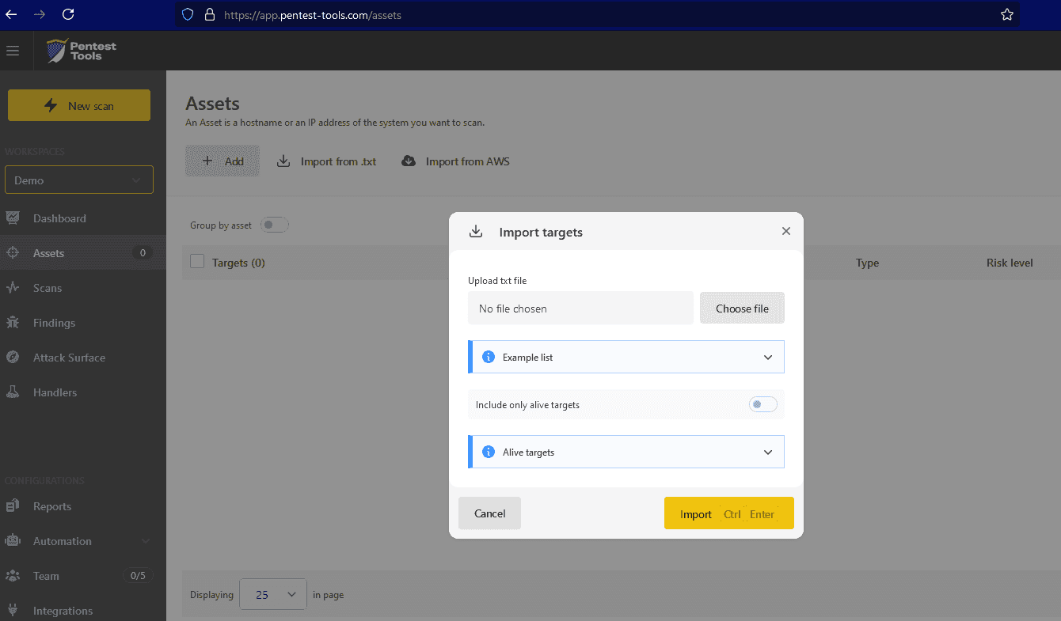Enable Include only alive targets toggle
The image size is (1061, 621).
pos(762,404)
